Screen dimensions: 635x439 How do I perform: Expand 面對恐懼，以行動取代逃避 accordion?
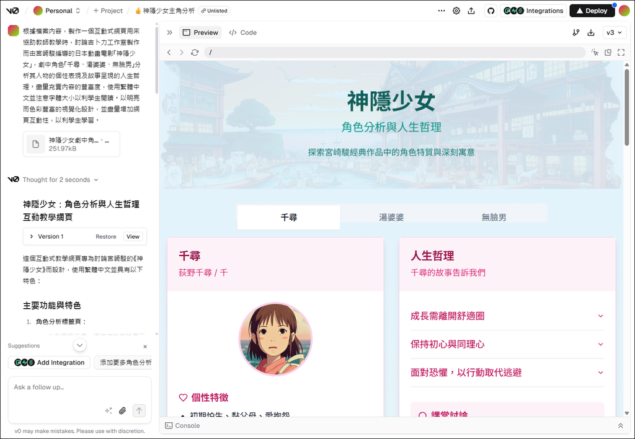click(507, 373)
